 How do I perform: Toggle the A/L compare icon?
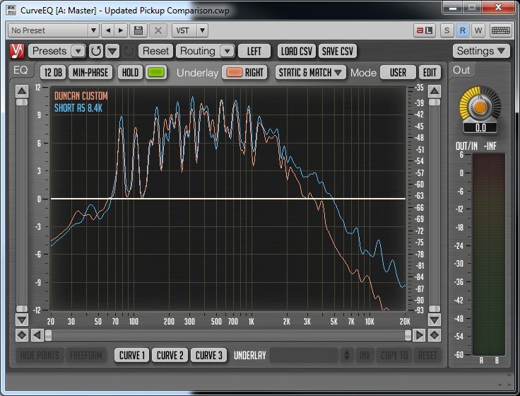tap(425, 30)
